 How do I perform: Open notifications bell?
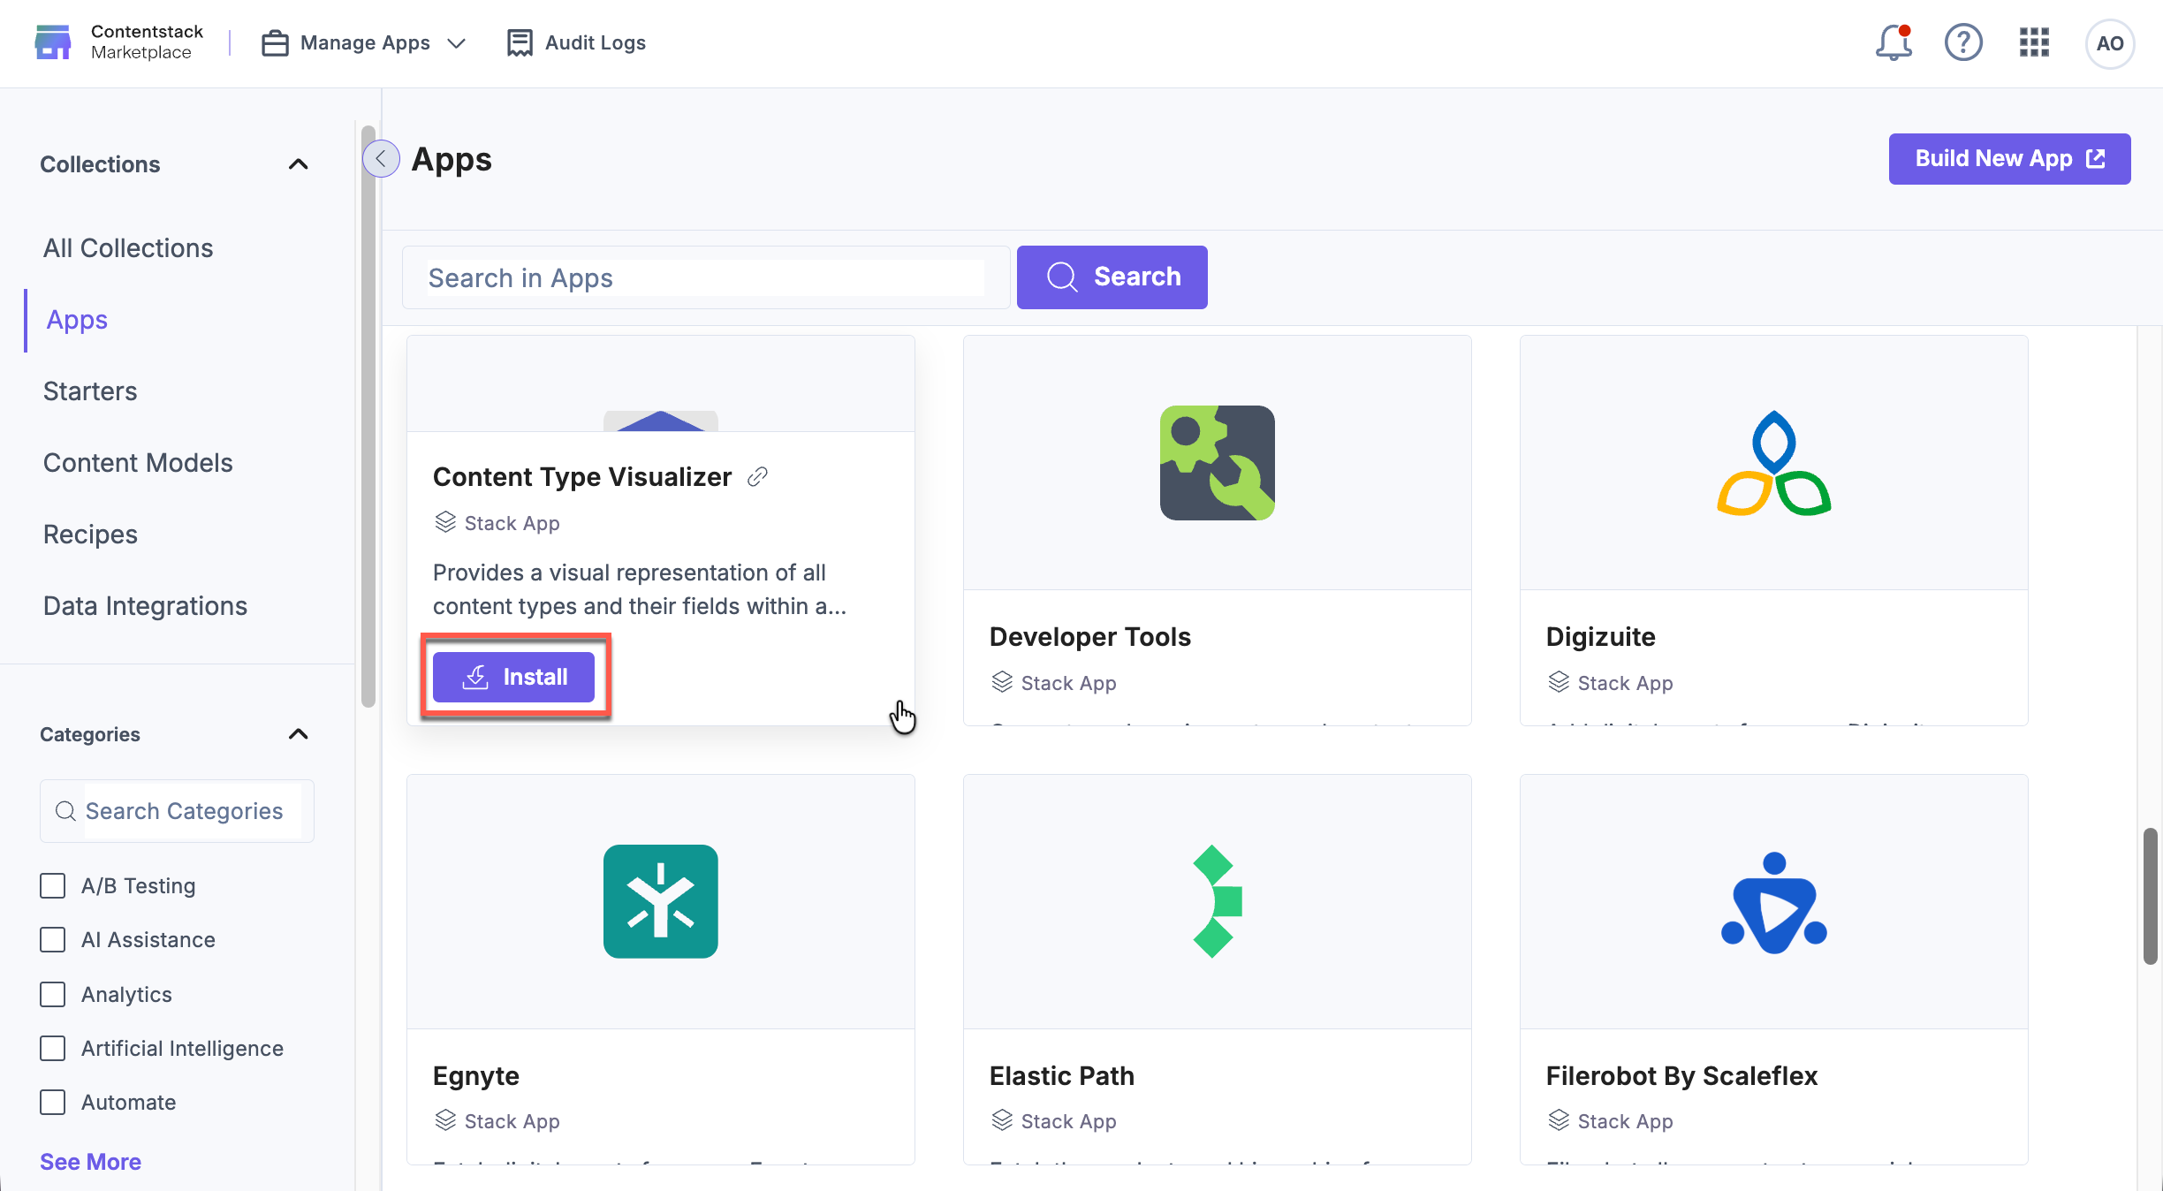point(1892,42)
